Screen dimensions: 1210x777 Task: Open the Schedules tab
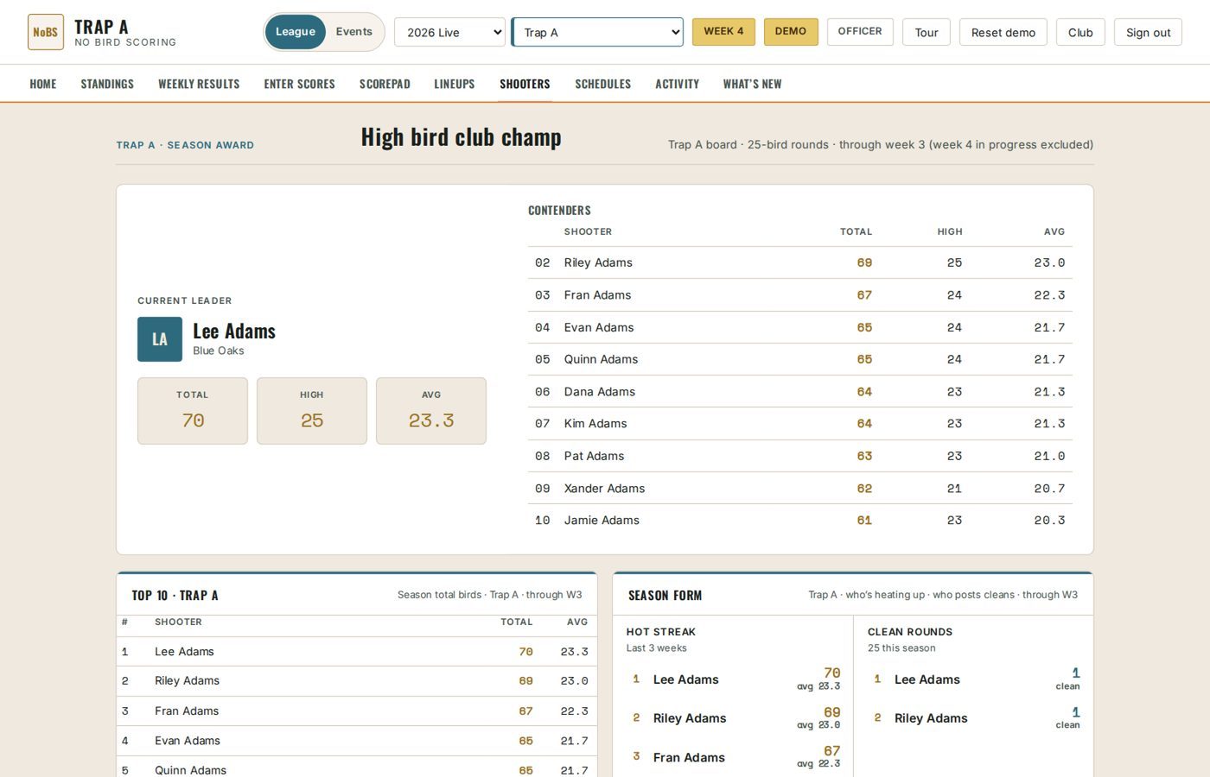pos(603,84)
